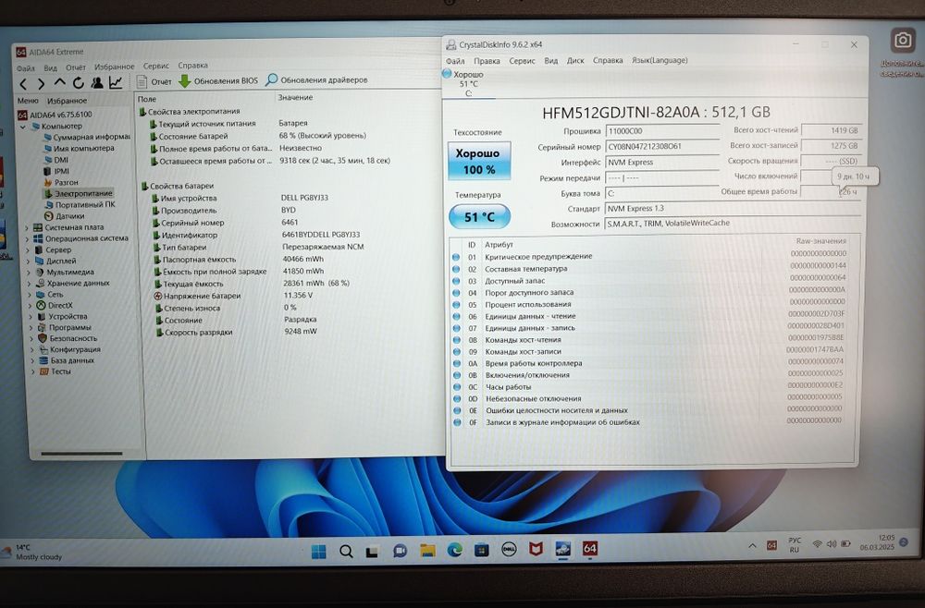Click Обновления BIOS toolbar button

click(x=218, y=80)
